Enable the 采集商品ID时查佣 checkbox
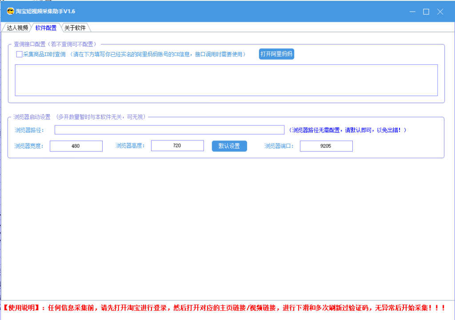This screenshot has width=455, height=320. [x=19, y=54]
